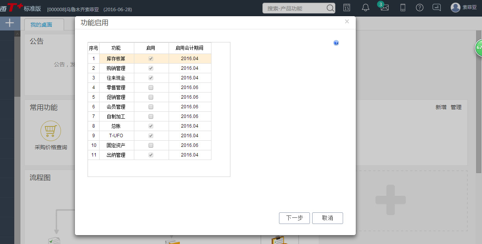Select the 零售管理 row name

click(116, 88)
